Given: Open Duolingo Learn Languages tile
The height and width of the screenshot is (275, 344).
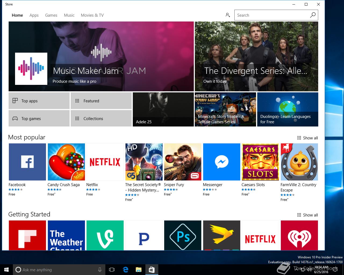Looking at the screenshot, I should pos(288,109).
